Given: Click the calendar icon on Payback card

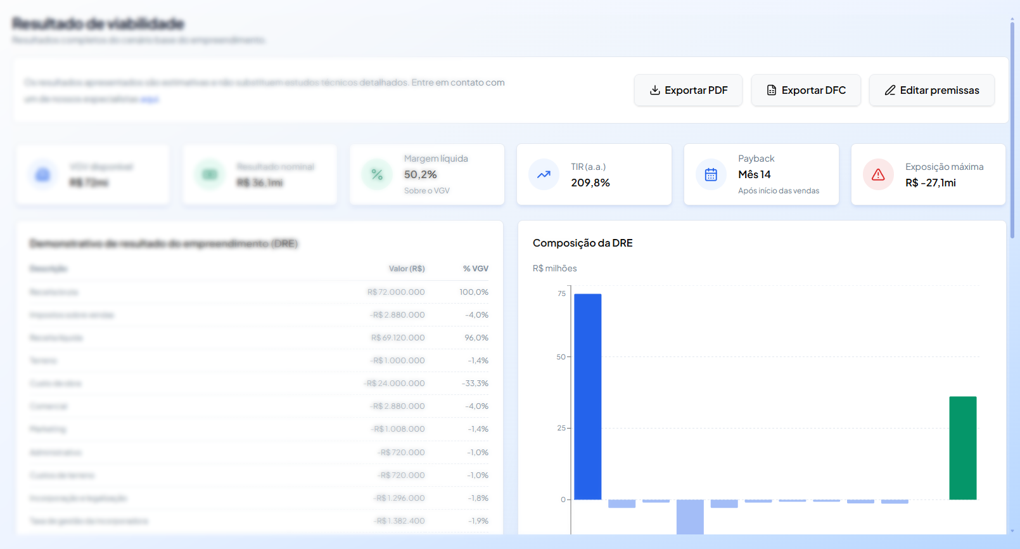Looking at the screenshot, I should click(x=711, y=174).
